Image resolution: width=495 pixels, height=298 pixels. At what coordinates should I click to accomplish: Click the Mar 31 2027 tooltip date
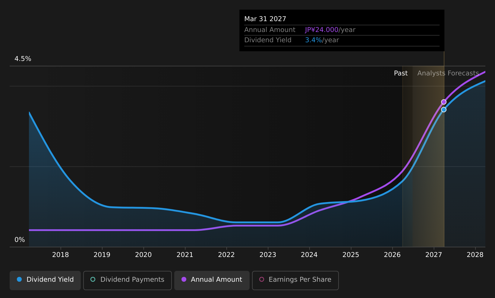[265, 19]
